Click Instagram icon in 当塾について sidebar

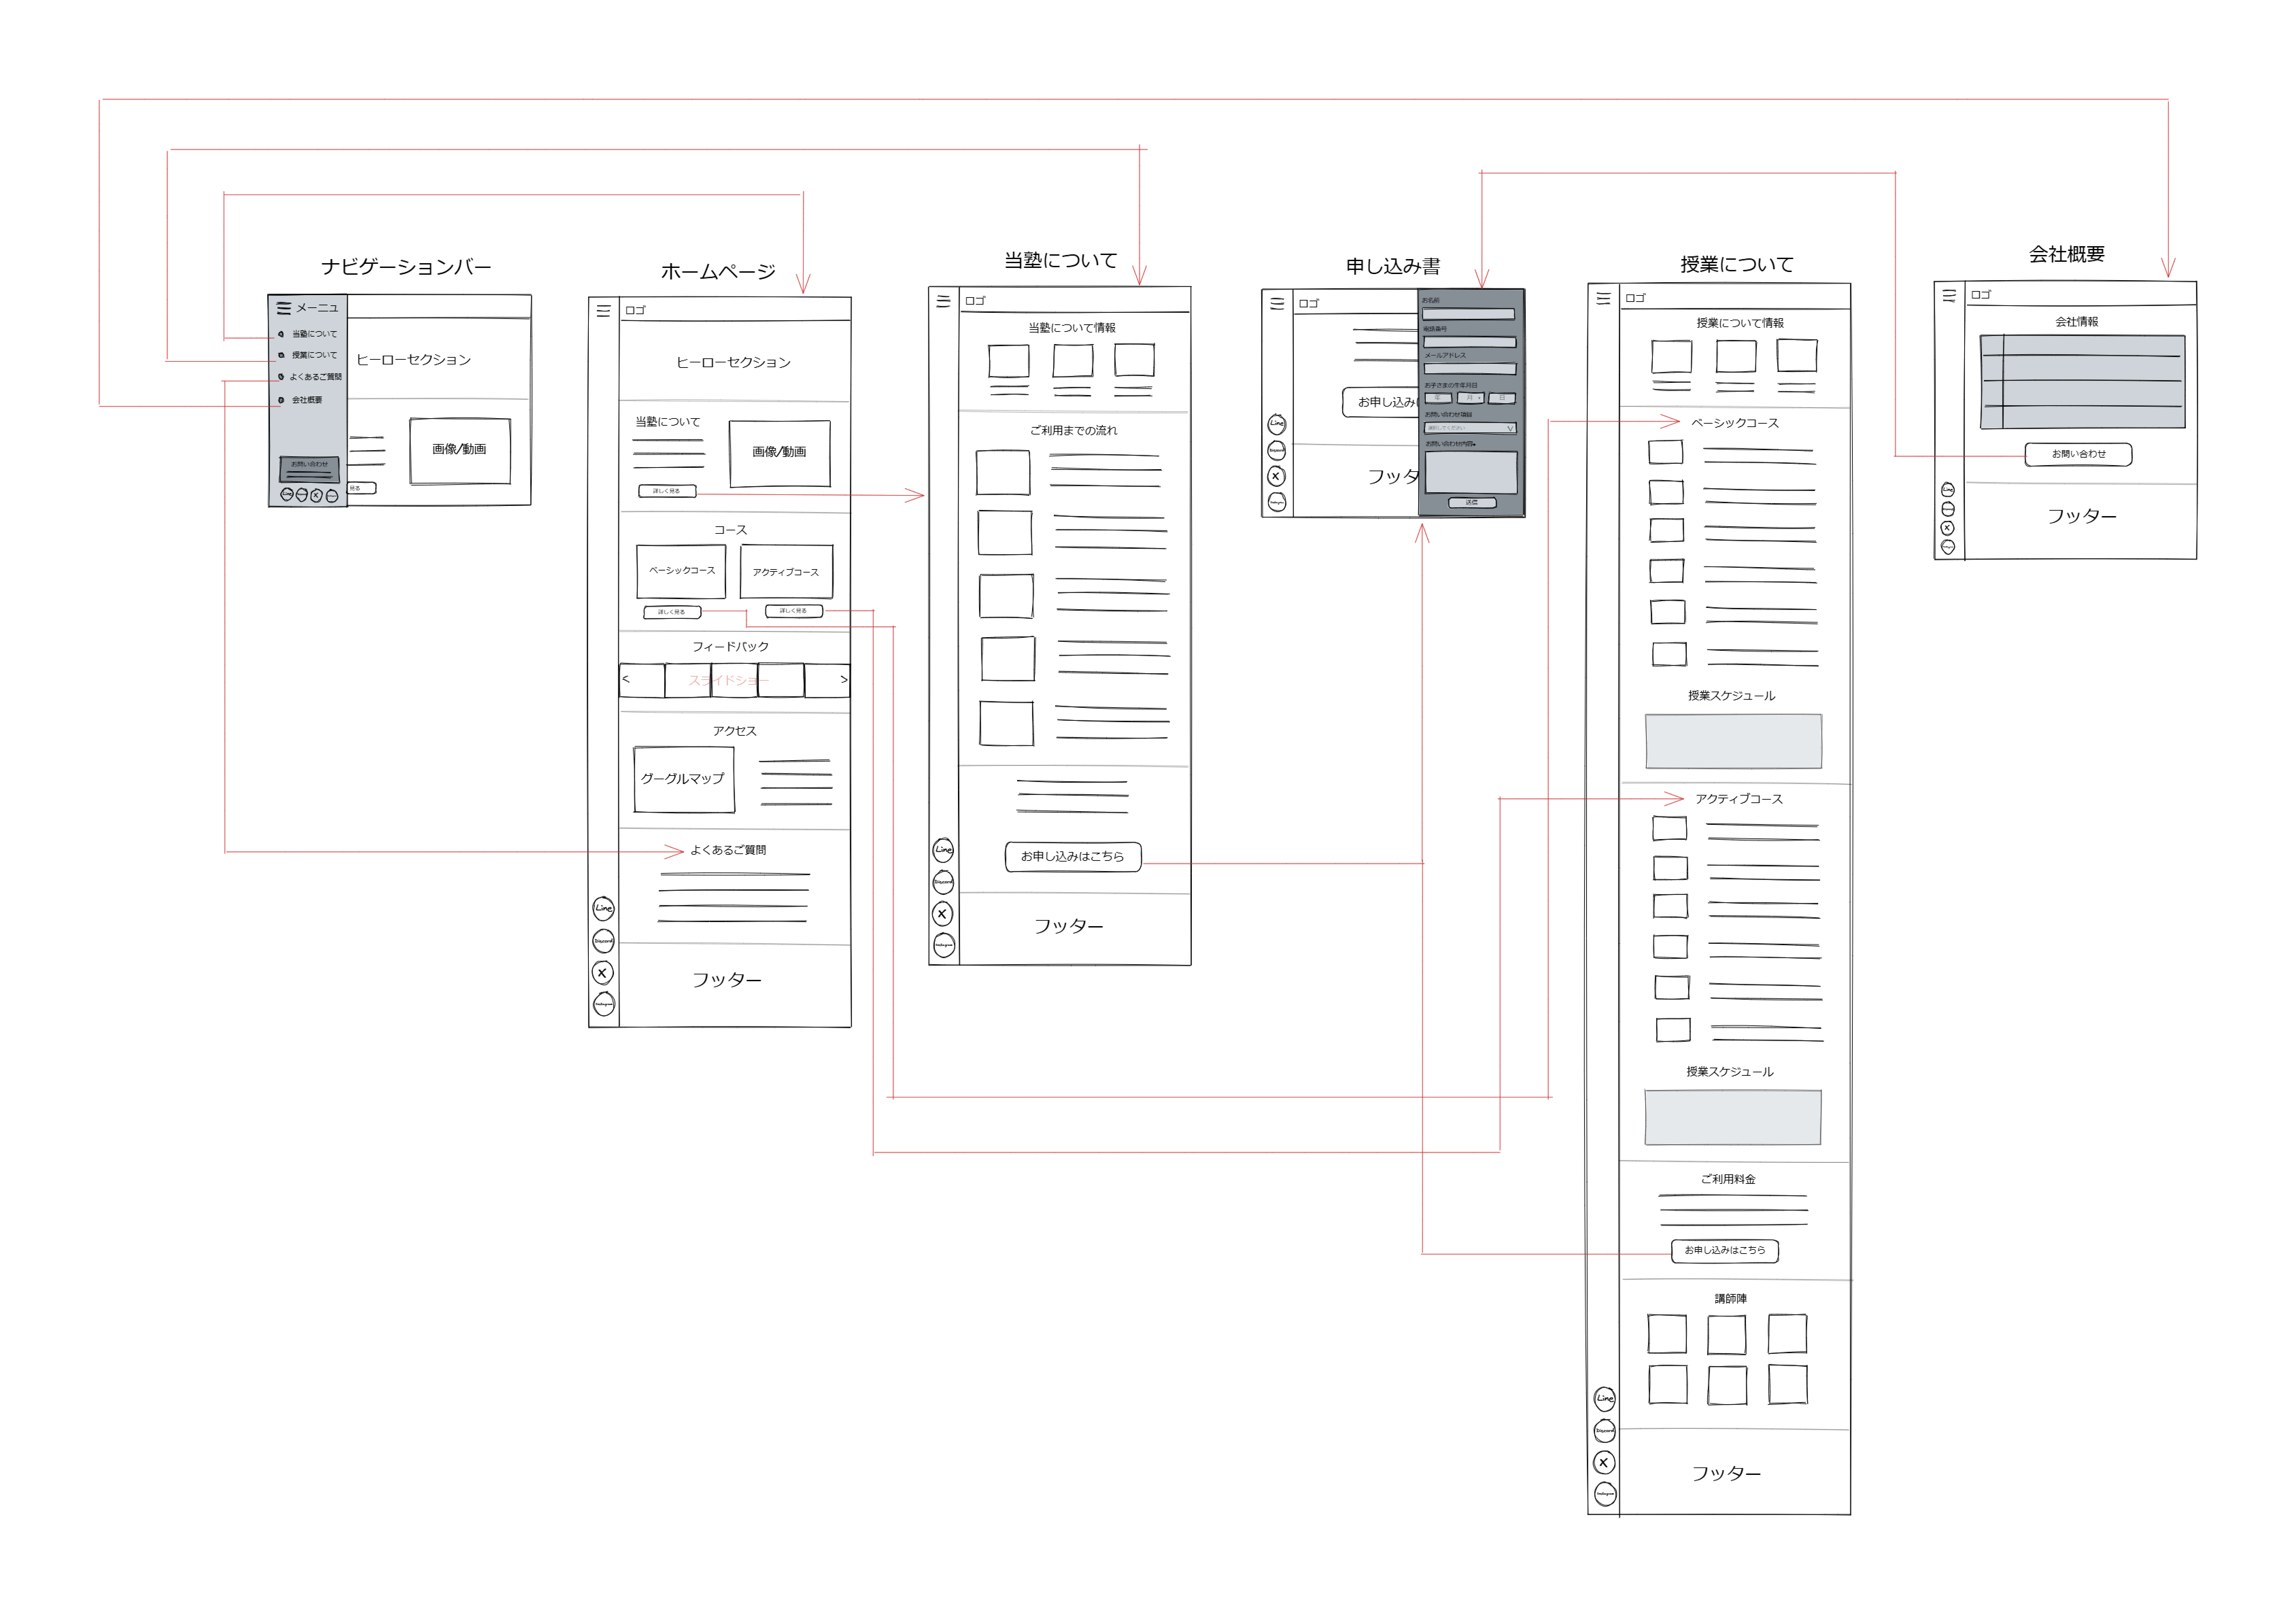point(944,944)
